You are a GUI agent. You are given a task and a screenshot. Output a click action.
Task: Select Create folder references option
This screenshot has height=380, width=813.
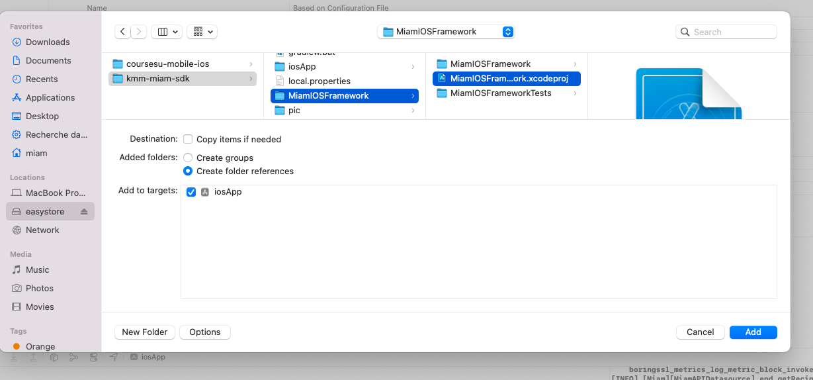click(x=189, y=171)
